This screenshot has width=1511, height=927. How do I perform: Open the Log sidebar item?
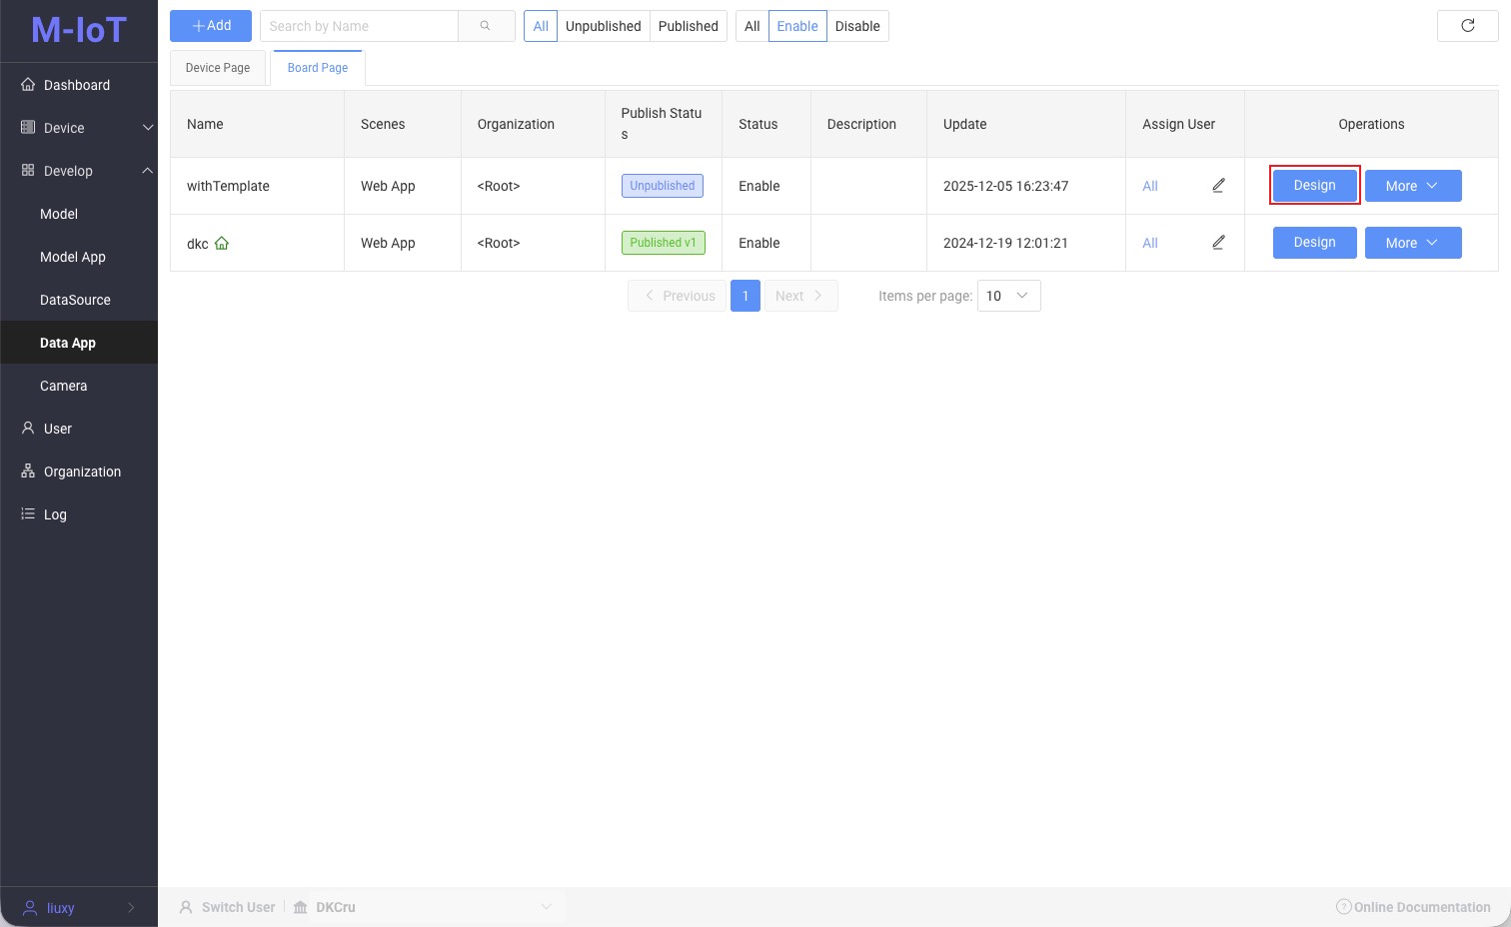click(x=55, y=514)
